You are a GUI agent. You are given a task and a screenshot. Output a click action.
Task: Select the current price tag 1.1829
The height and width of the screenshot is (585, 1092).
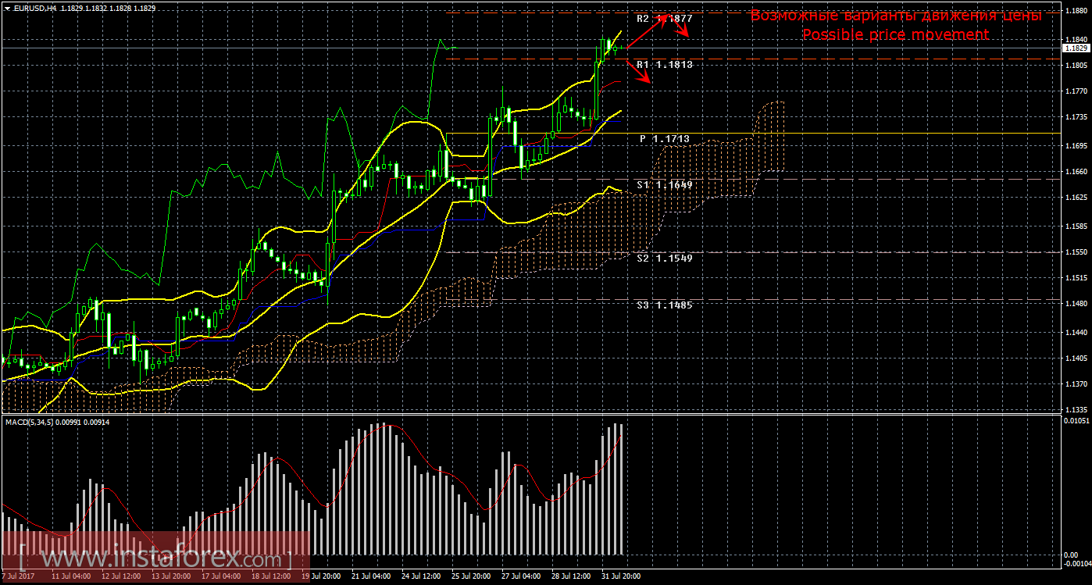1077,48
